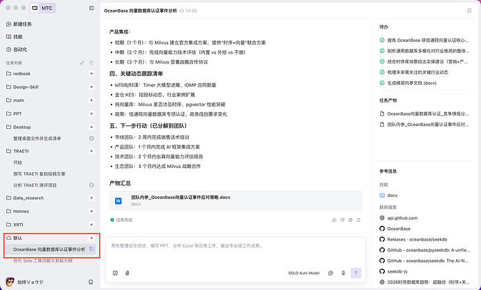This screenshot has height=290, width=481.
Task: Open task 分析 TRAETI 测评项目
Action: point(35,185)
